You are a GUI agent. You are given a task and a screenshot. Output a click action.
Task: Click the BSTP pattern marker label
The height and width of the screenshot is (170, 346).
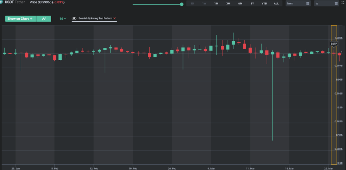tap(334, 44)
